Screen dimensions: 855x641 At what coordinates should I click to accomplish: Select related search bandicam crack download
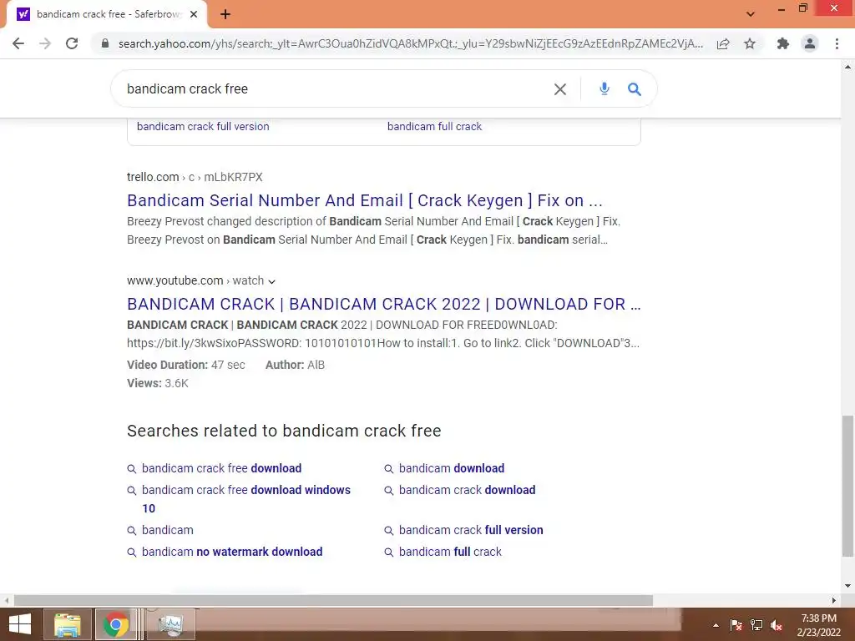coord(467,490)
